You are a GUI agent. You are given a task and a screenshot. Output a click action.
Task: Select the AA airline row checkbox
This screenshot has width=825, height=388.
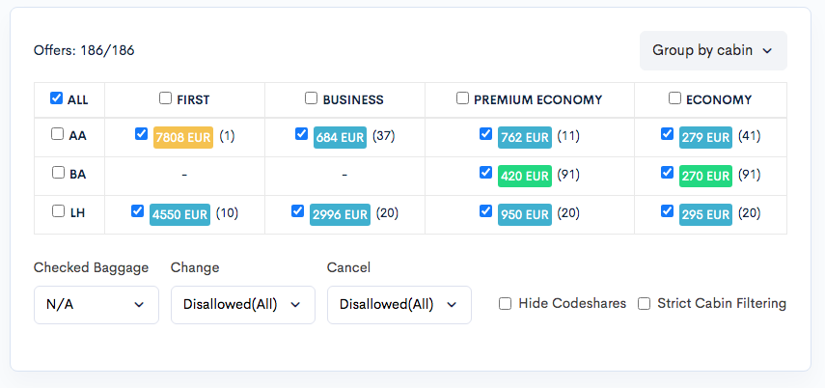click(x=57, y=134)
